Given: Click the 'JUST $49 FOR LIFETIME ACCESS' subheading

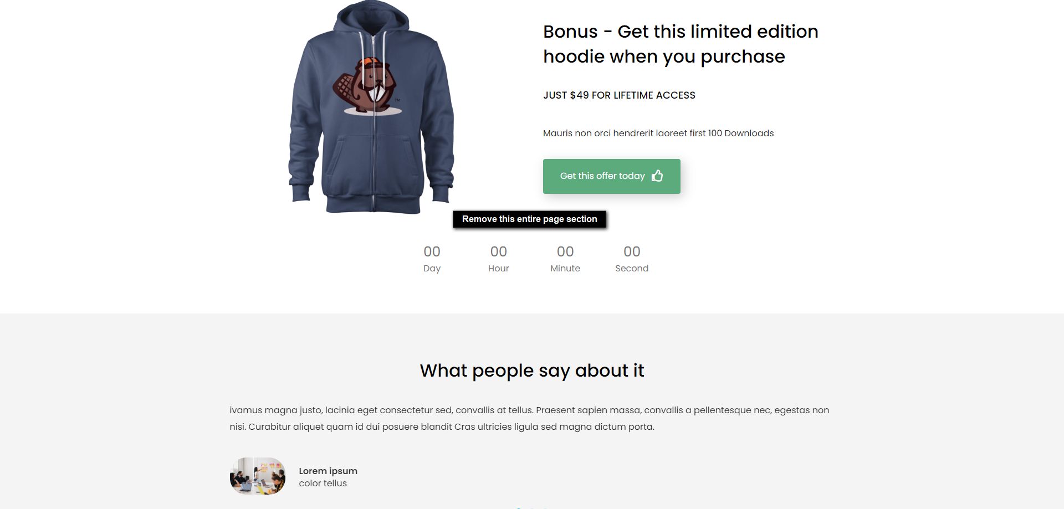Looking at the screenshot, I should [619, 95].
